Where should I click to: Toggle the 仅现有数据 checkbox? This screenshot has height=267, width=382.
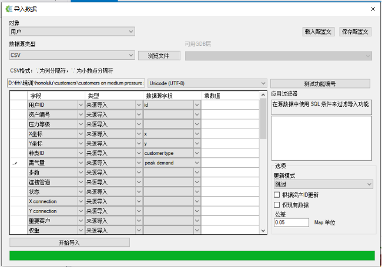277,205
